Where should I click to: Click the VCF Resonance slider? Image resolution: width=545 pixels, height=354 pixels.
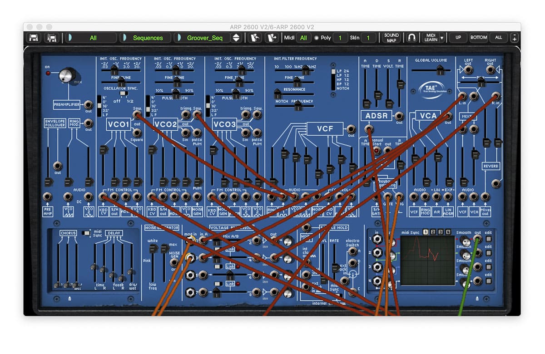click(x=293, y=95)
